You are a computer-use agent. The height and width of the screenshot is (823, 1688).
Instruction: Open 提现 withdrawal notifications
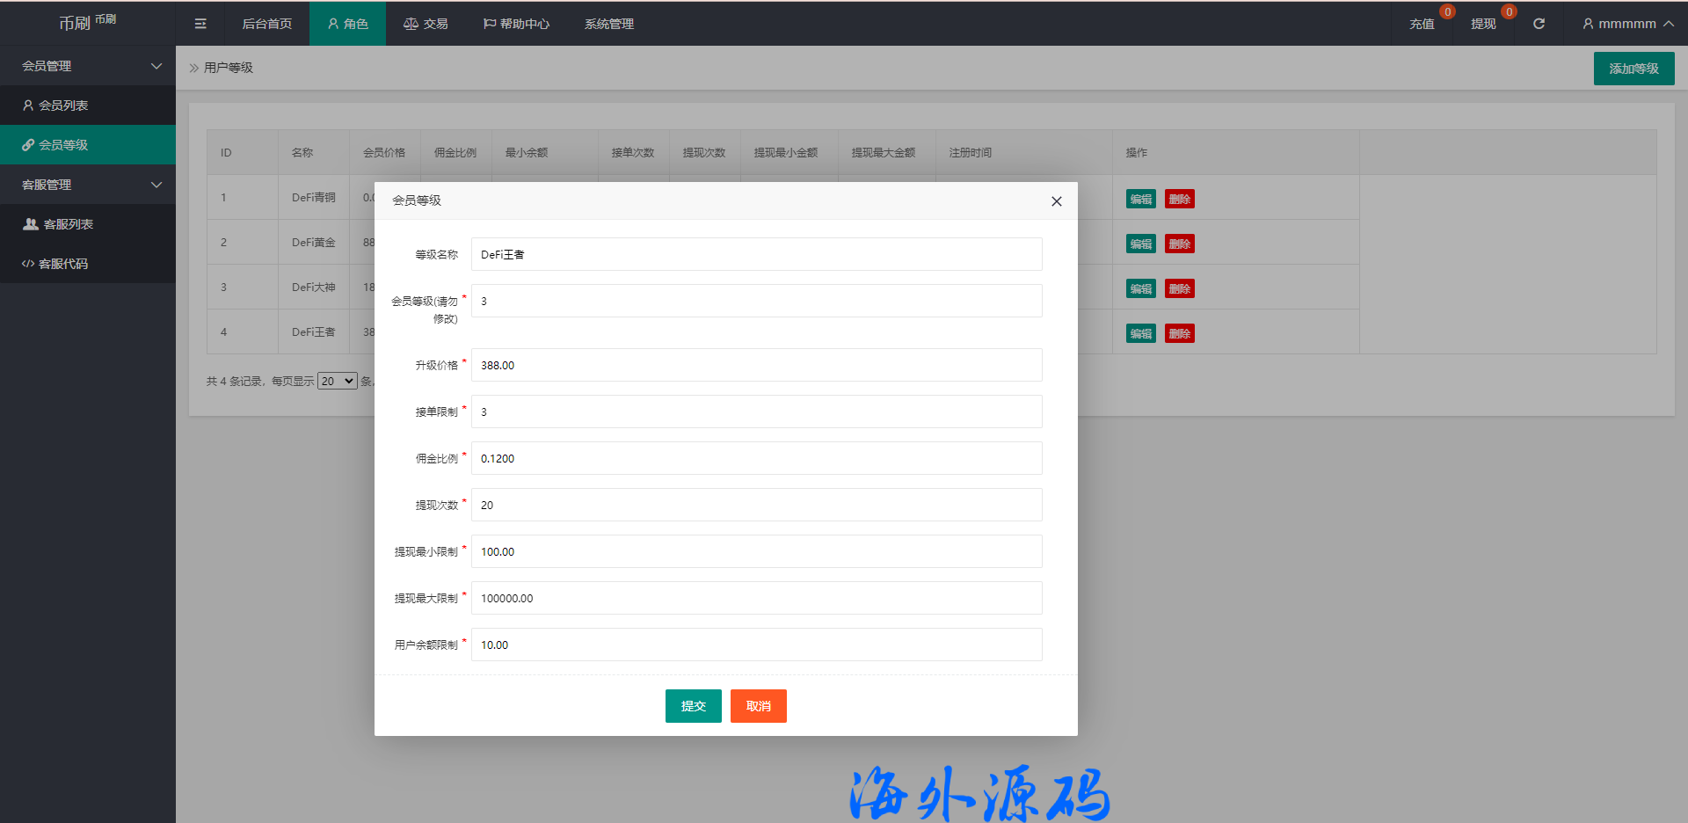(x=1483, y=24)
